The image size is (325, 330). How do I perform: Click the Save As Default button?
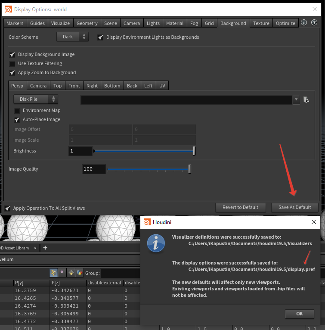[x=294, y=207]
